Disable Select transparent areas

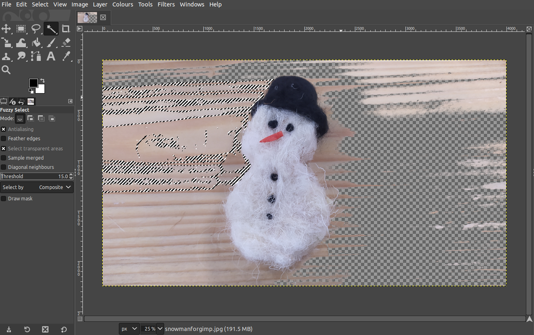point(4,148)
